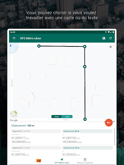Switch to Carte view
The image size is (124, 165).
[x=67, y=117]
